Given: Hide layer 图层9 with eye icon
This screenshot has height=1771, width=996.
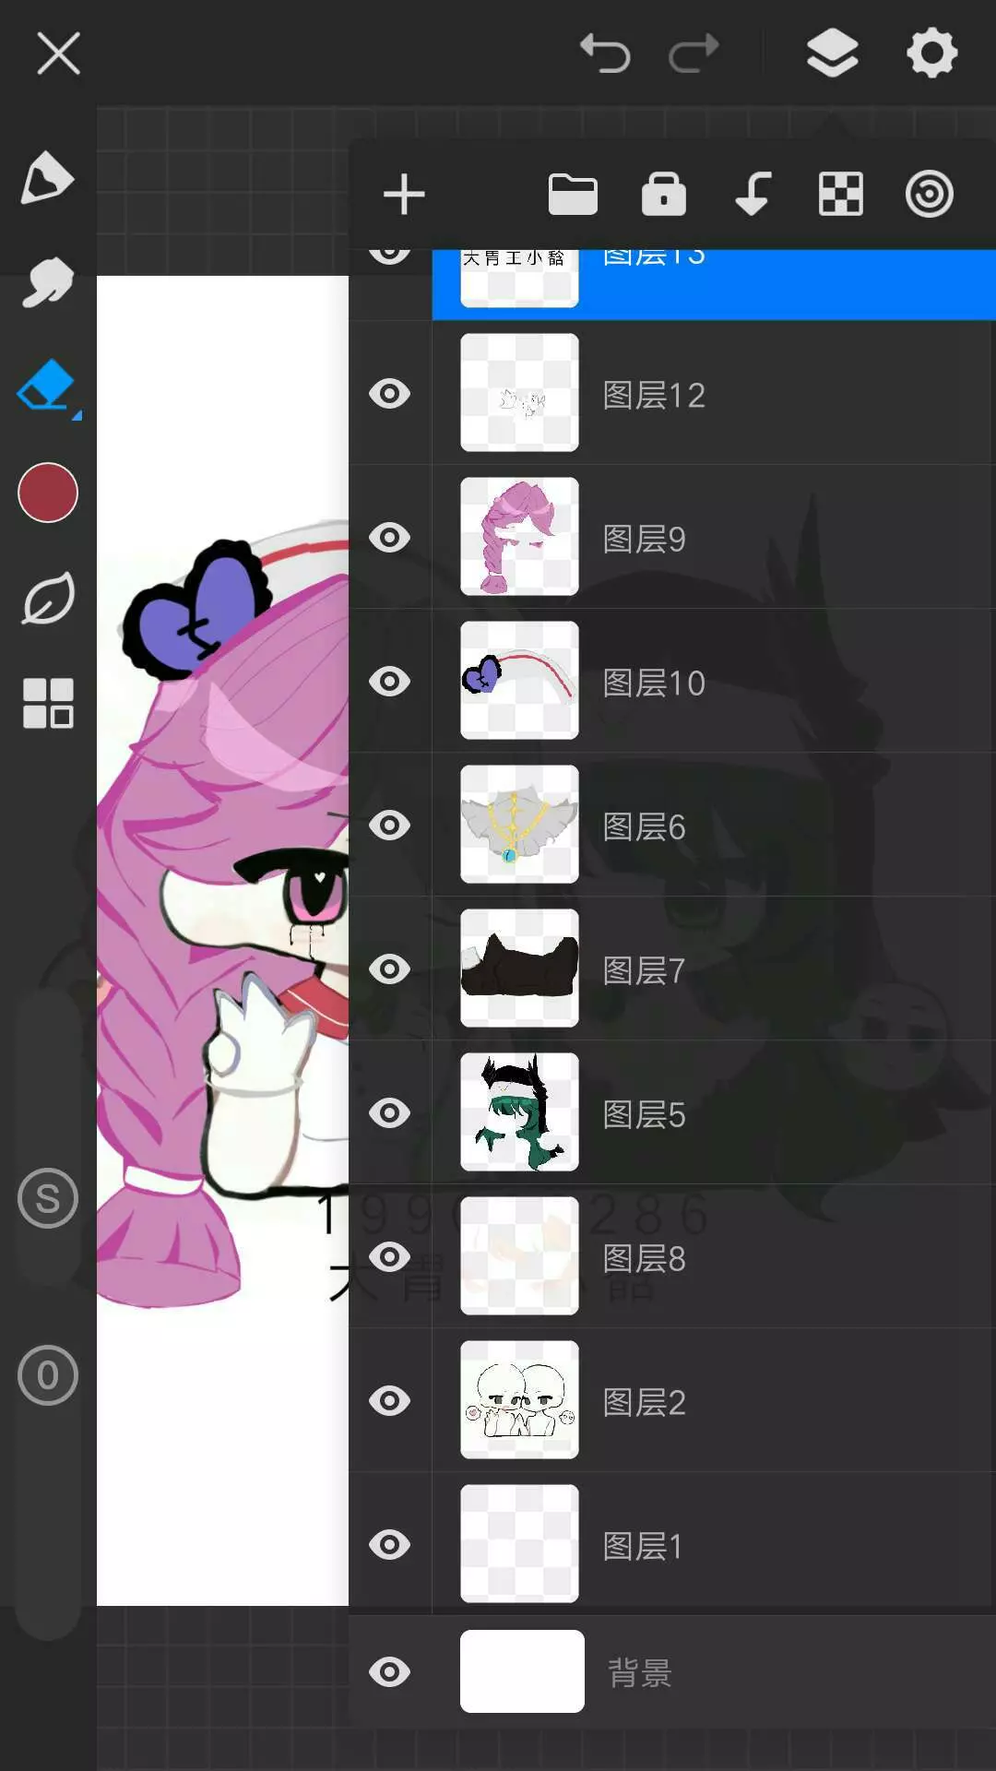Looking at the screenshot, I should 390,538.
